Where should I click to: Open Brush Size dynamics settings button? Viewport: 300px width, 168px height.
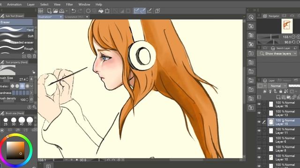[31, 79]
